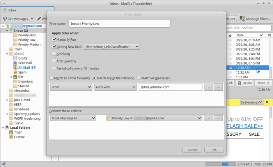
Task: Click the Delete trash can button
Action: tap(245, 83)
